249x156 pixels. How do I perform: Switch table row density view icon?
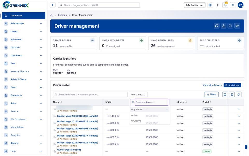pos(225,95)
